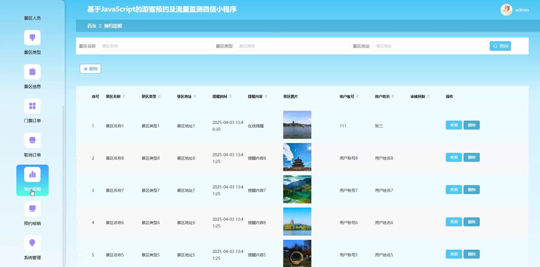Open the 景区人员 sidebar menu item
540x267 pixels.
point(32,18)
